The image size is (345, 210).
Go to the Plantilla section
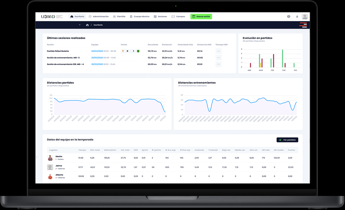(x=119, y=17)
